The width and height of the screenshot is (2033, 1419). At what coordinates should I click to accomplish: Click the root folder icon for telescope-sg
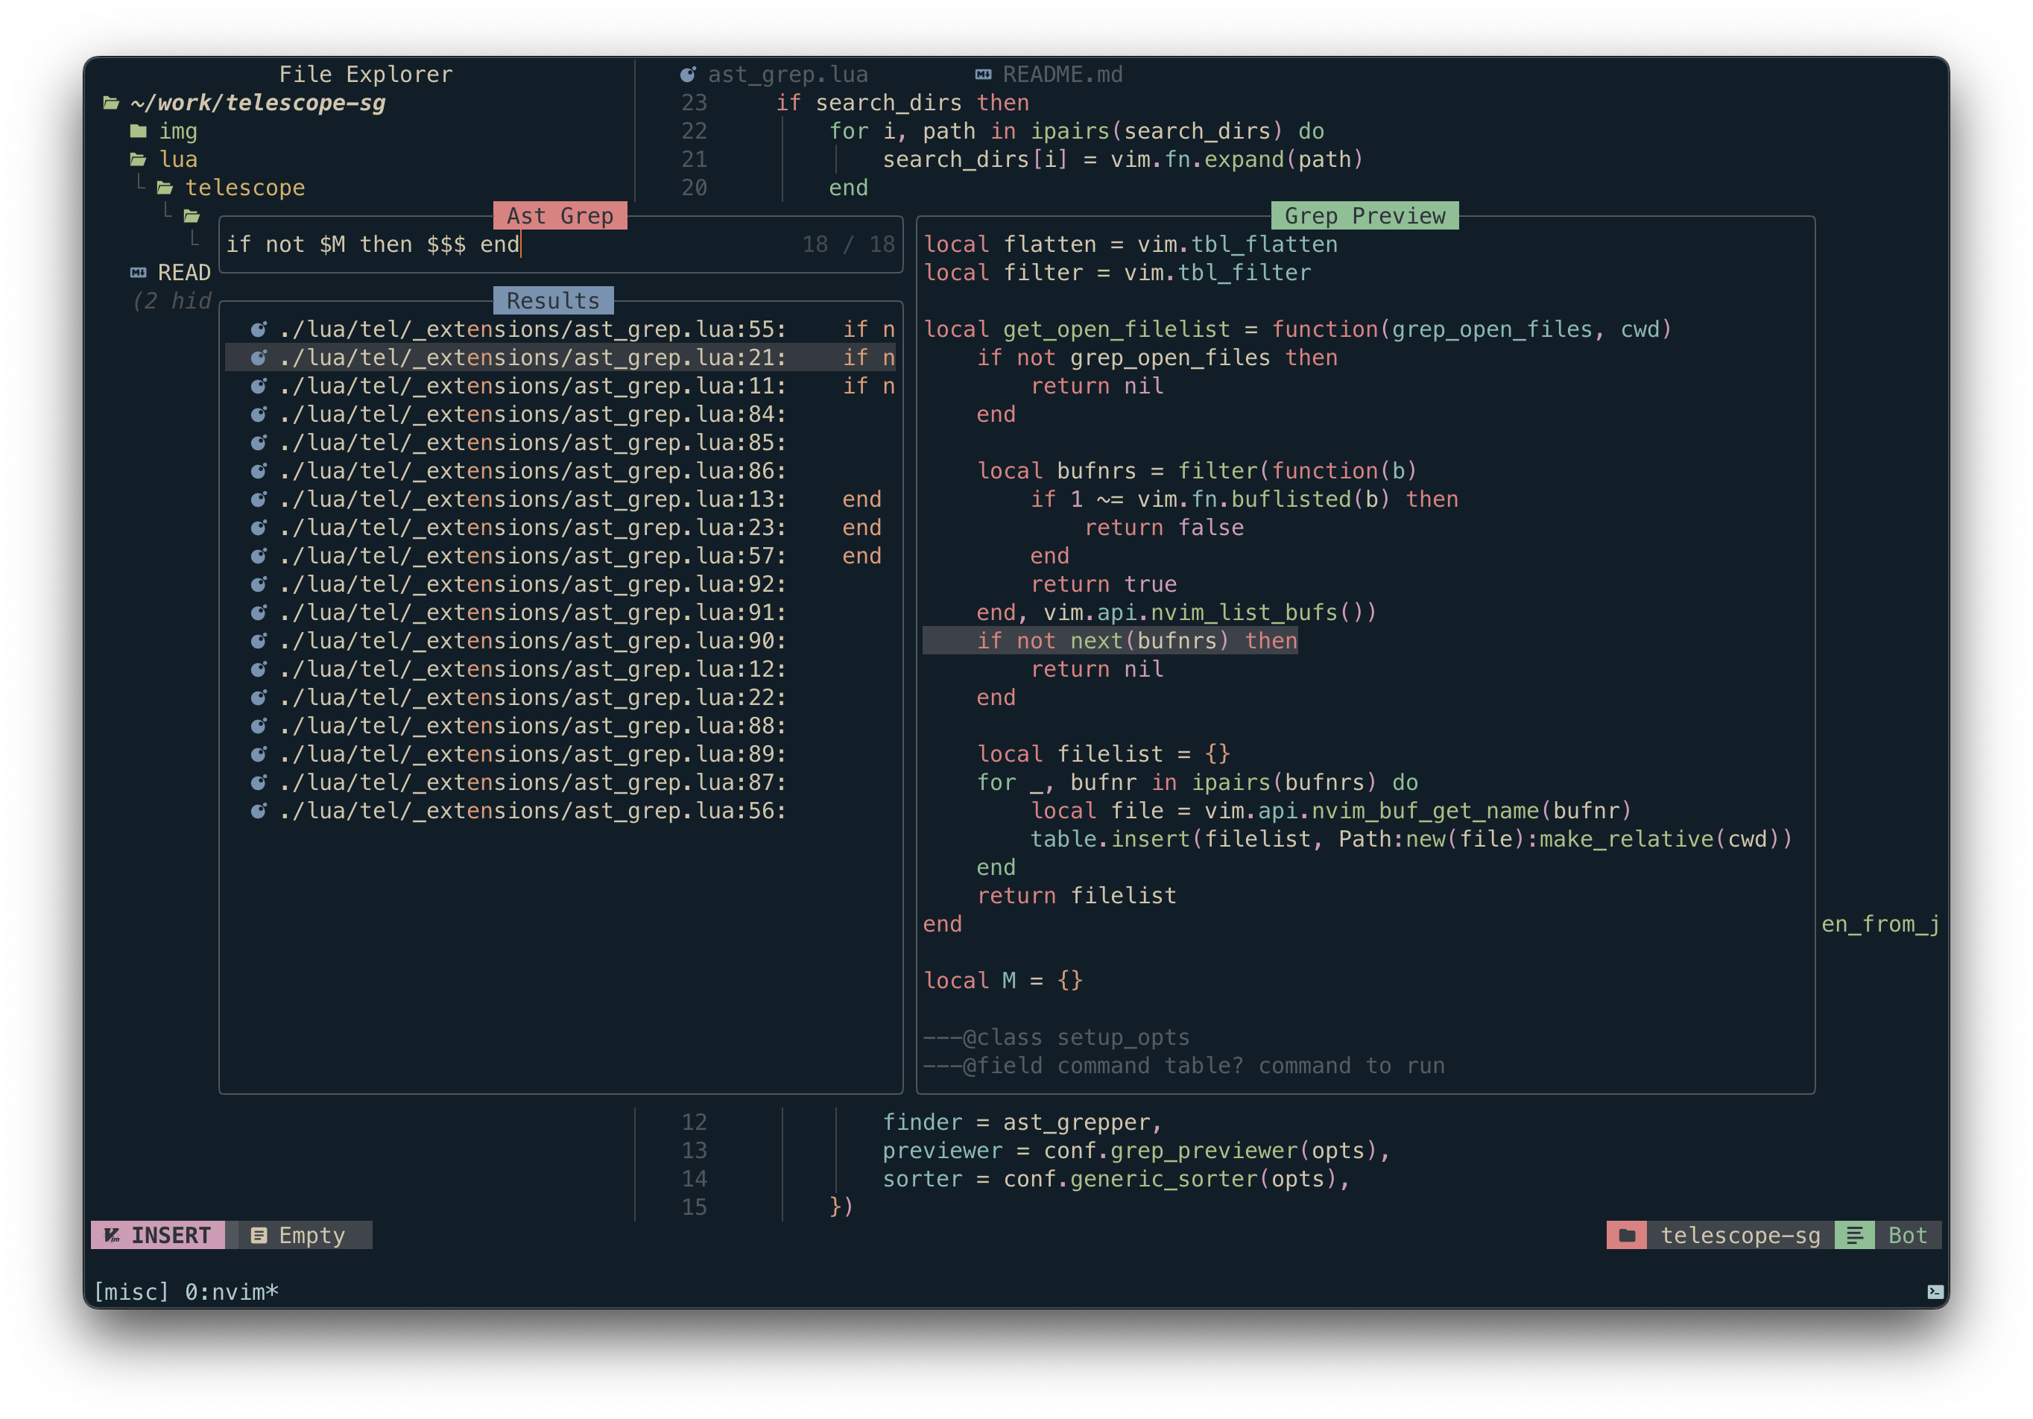tap(112, 103)
